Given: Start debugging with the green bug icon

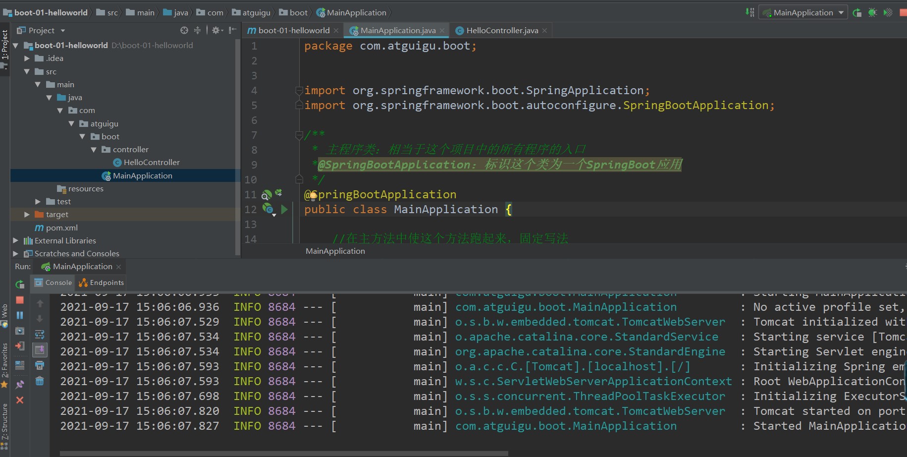Looking at the screenshot, I should 872,12.
